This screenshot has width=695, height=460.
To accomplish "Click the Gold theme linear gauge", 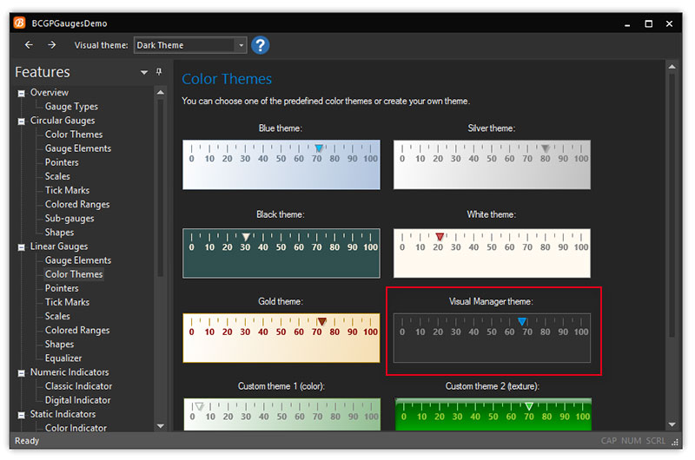I will click(x=281, y=338).
